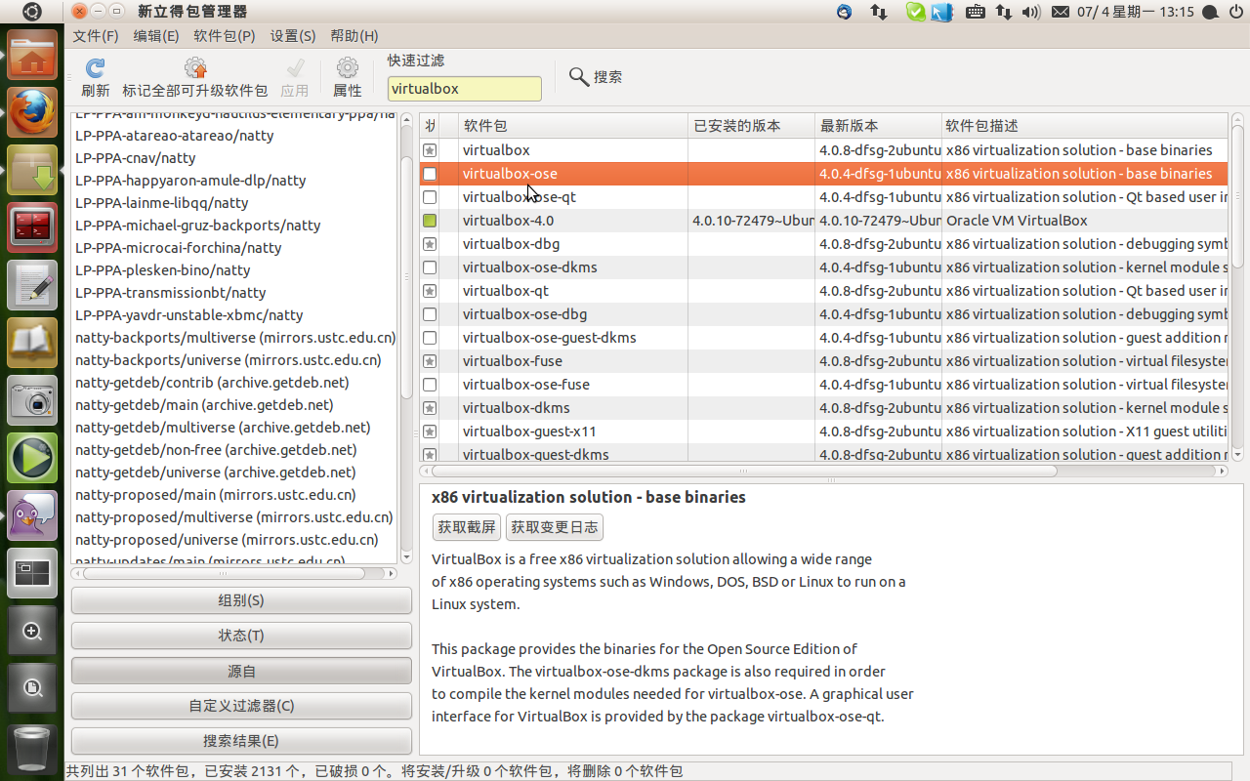Toggle status checkbox for virtualbox-ose row
The image size is (1250, 781).
[x=430, y=174]
